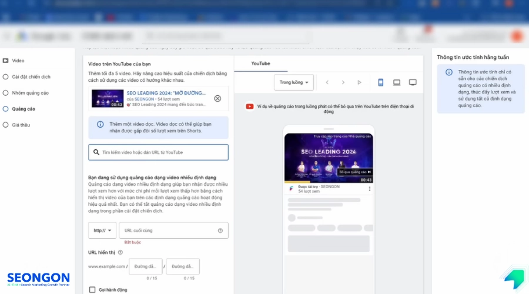
Task: Open the SEONGON channel link
Action: (144, 99)
